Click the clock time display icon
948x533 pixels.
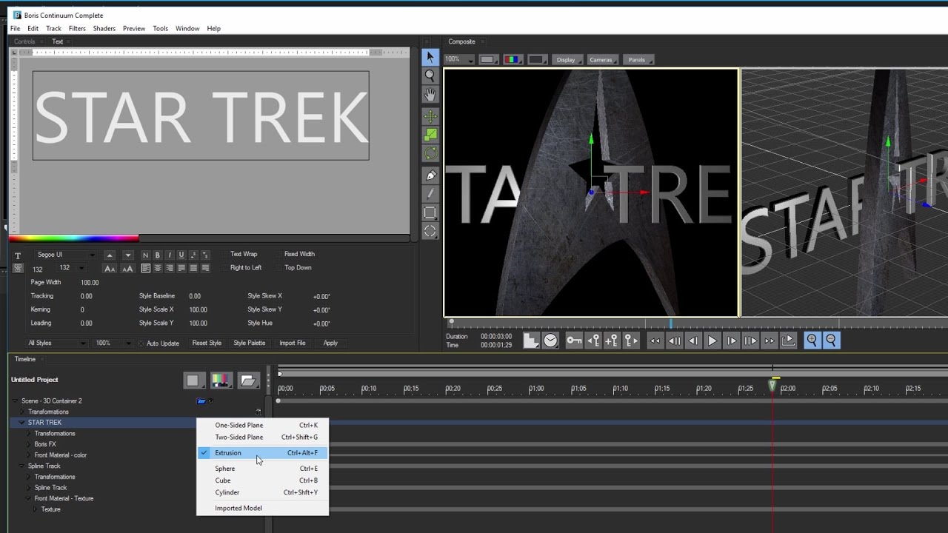[550, 341]
